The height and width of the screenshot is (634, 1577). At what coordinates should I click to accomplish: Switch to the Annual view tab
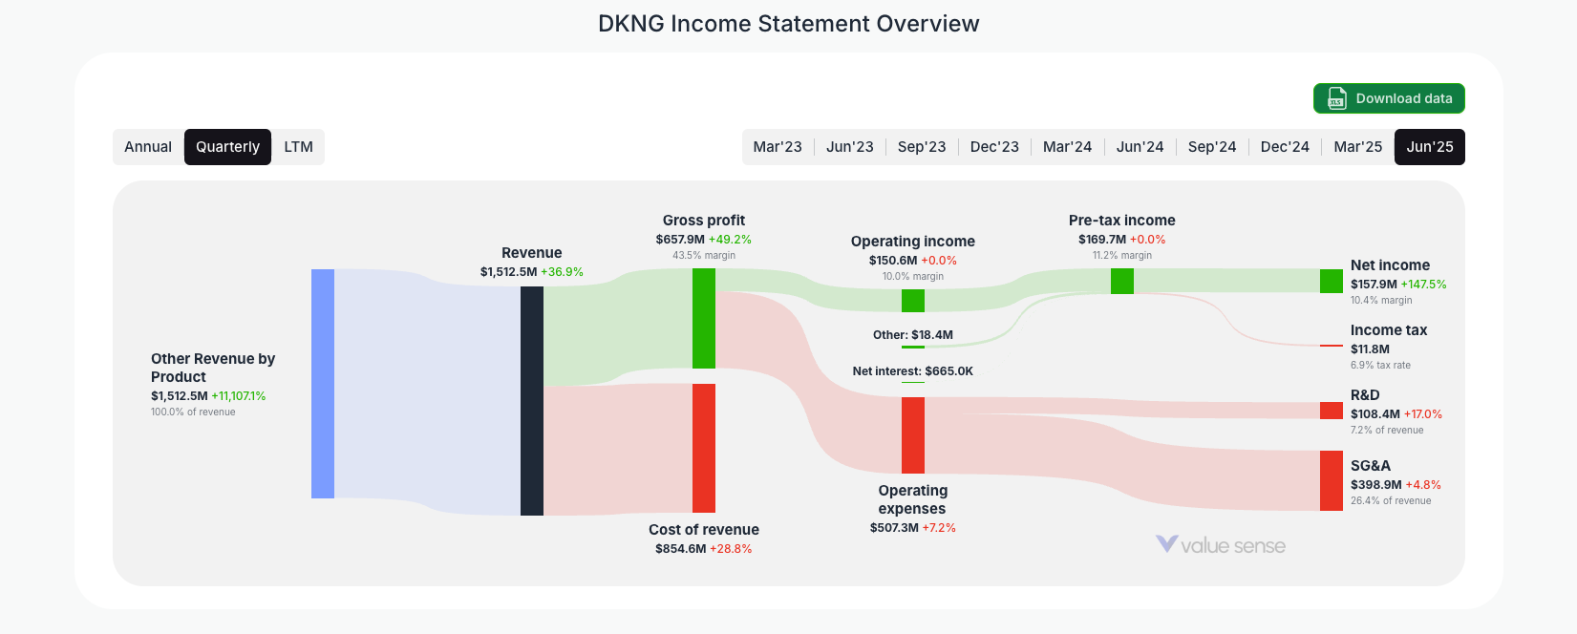[148, 147]
